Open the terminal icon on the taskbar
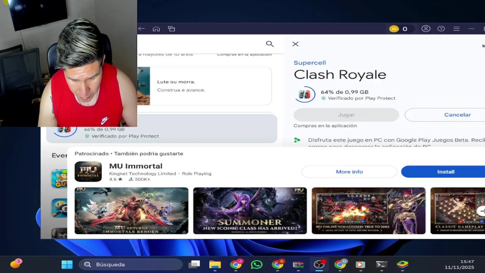Viewport: 485px width, 273px height. click(381, 265)
